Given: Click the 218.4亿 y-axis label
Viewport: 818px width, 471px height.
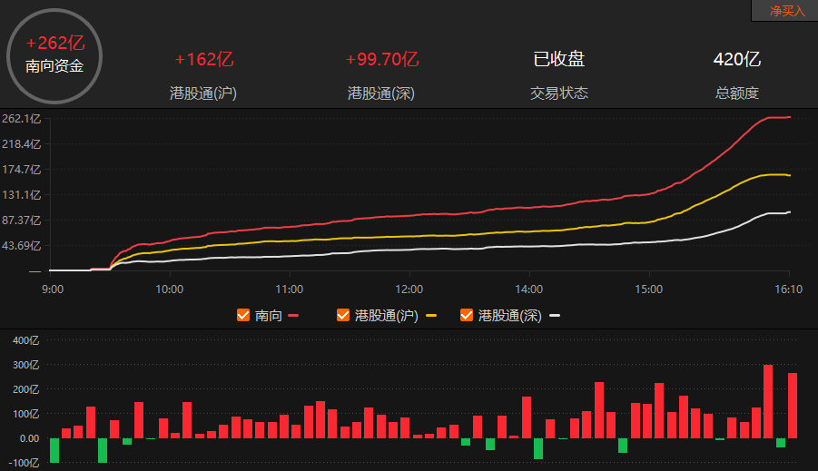Looking at the screenshot, I should [22, 144].
